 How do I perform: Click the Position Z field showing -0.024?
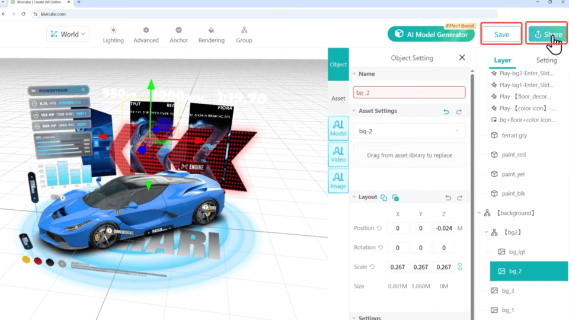pos(444,228)
